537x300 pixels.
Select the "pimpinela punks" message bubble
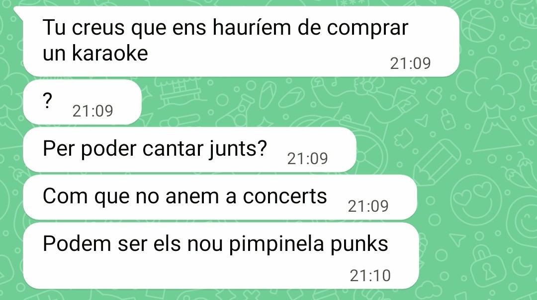pyautogui.click(x=221, y=256)
